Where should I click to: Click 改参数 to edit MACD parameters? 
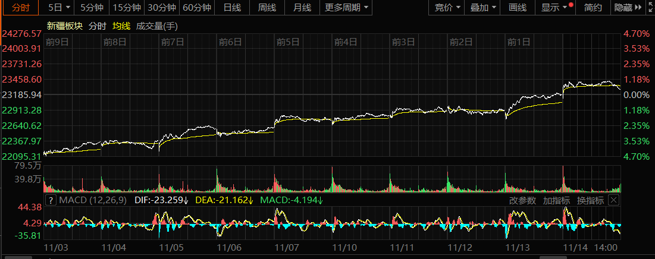click(522, 200)
